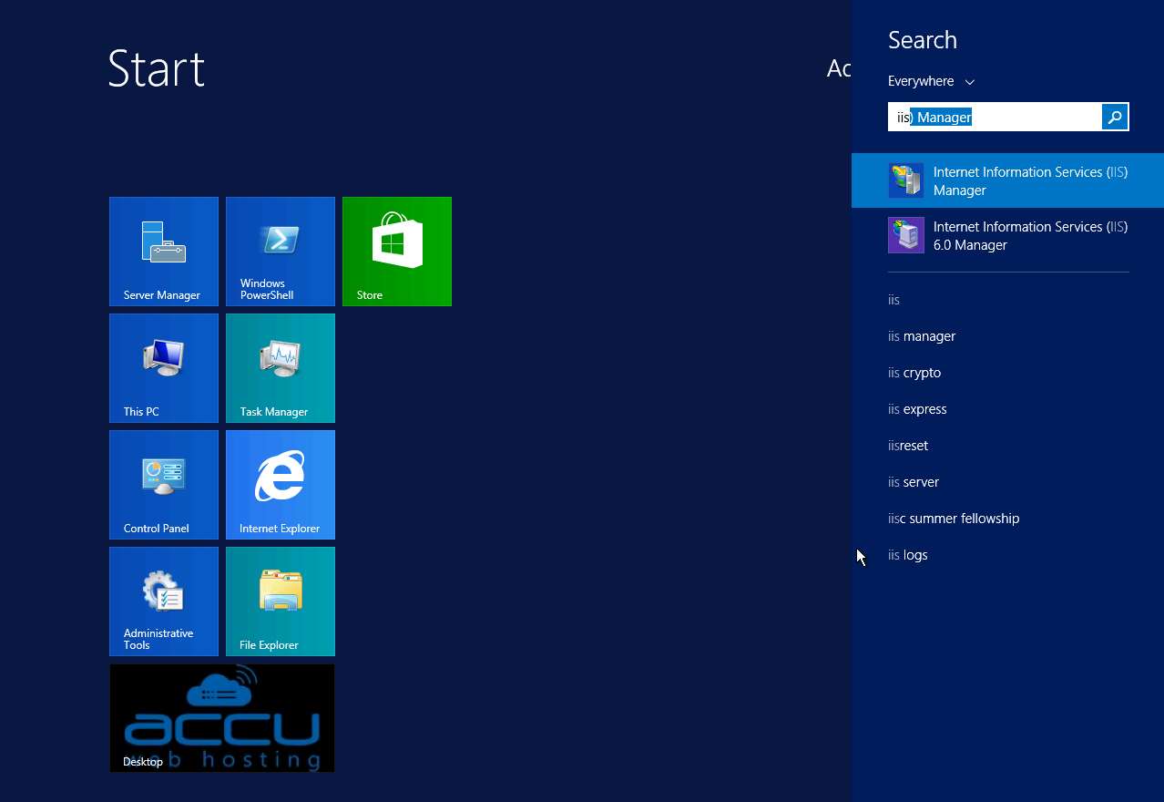Click the IIS Manager result icon
1164x802 pixels.
(x=906, y=180)
